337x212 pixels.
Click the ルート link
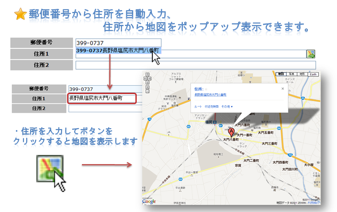[198, 106]
